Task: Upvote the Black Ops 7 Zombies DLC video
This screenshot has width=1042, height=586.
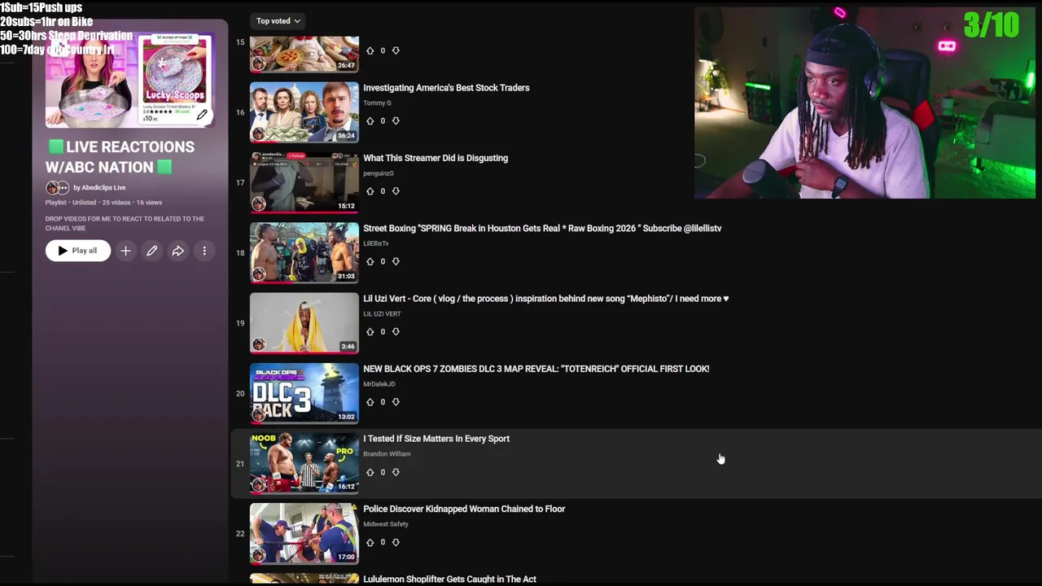Action: (x=370, y=402)
